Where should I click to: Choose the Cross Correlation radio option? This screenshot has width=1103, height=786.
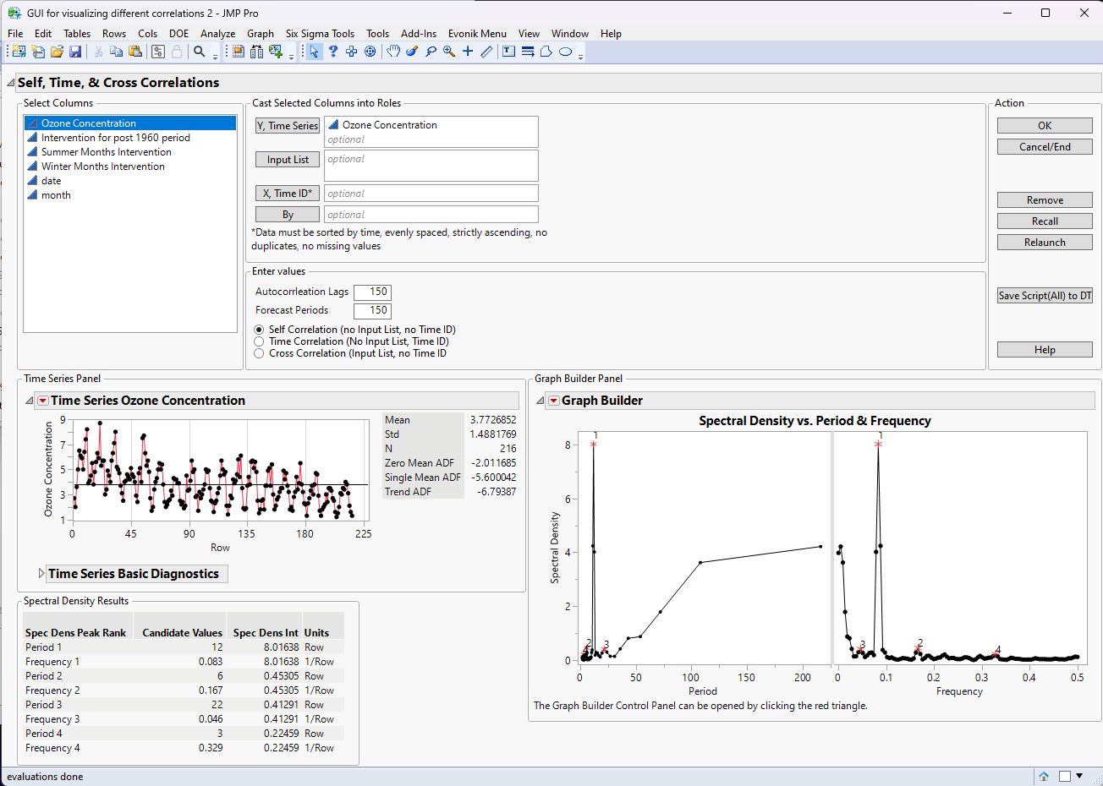click(x=260, y=353)
